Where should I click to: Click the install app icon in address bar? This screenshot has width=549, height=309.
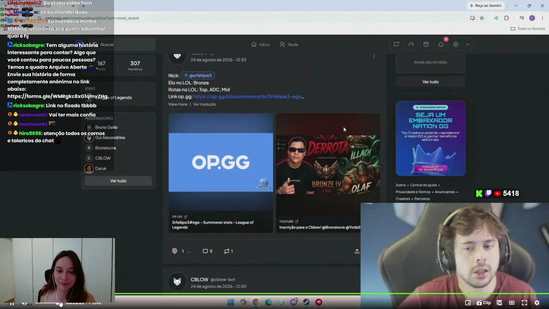[x=472, y=18]
